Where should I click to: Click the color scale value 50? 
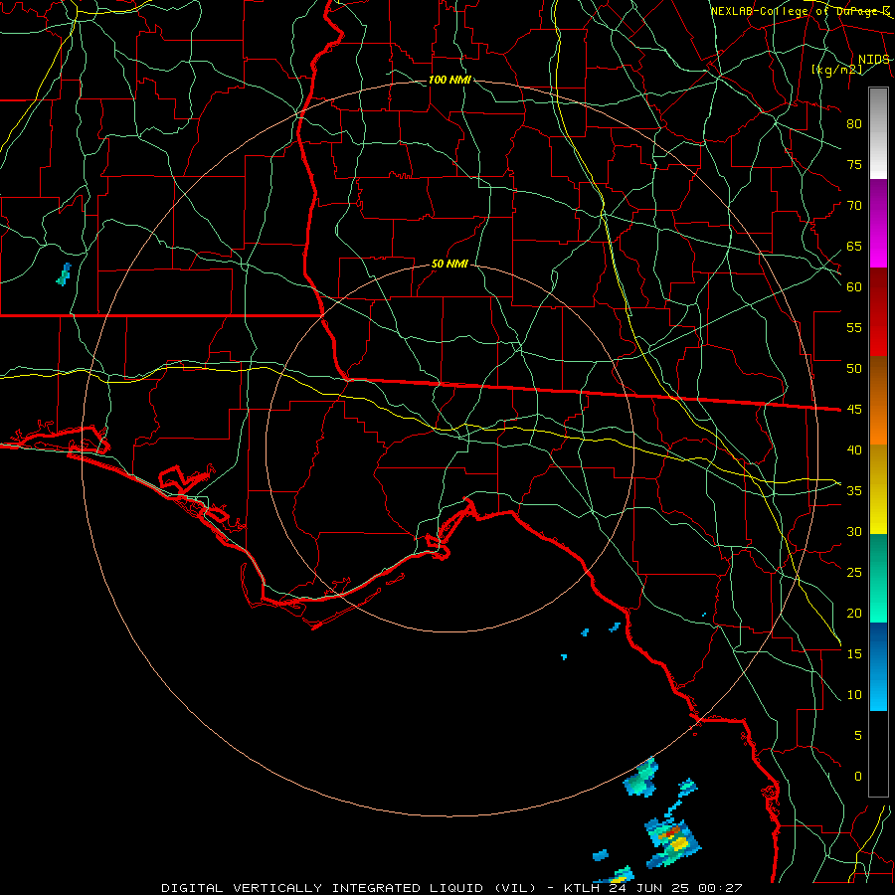[854, 369]
